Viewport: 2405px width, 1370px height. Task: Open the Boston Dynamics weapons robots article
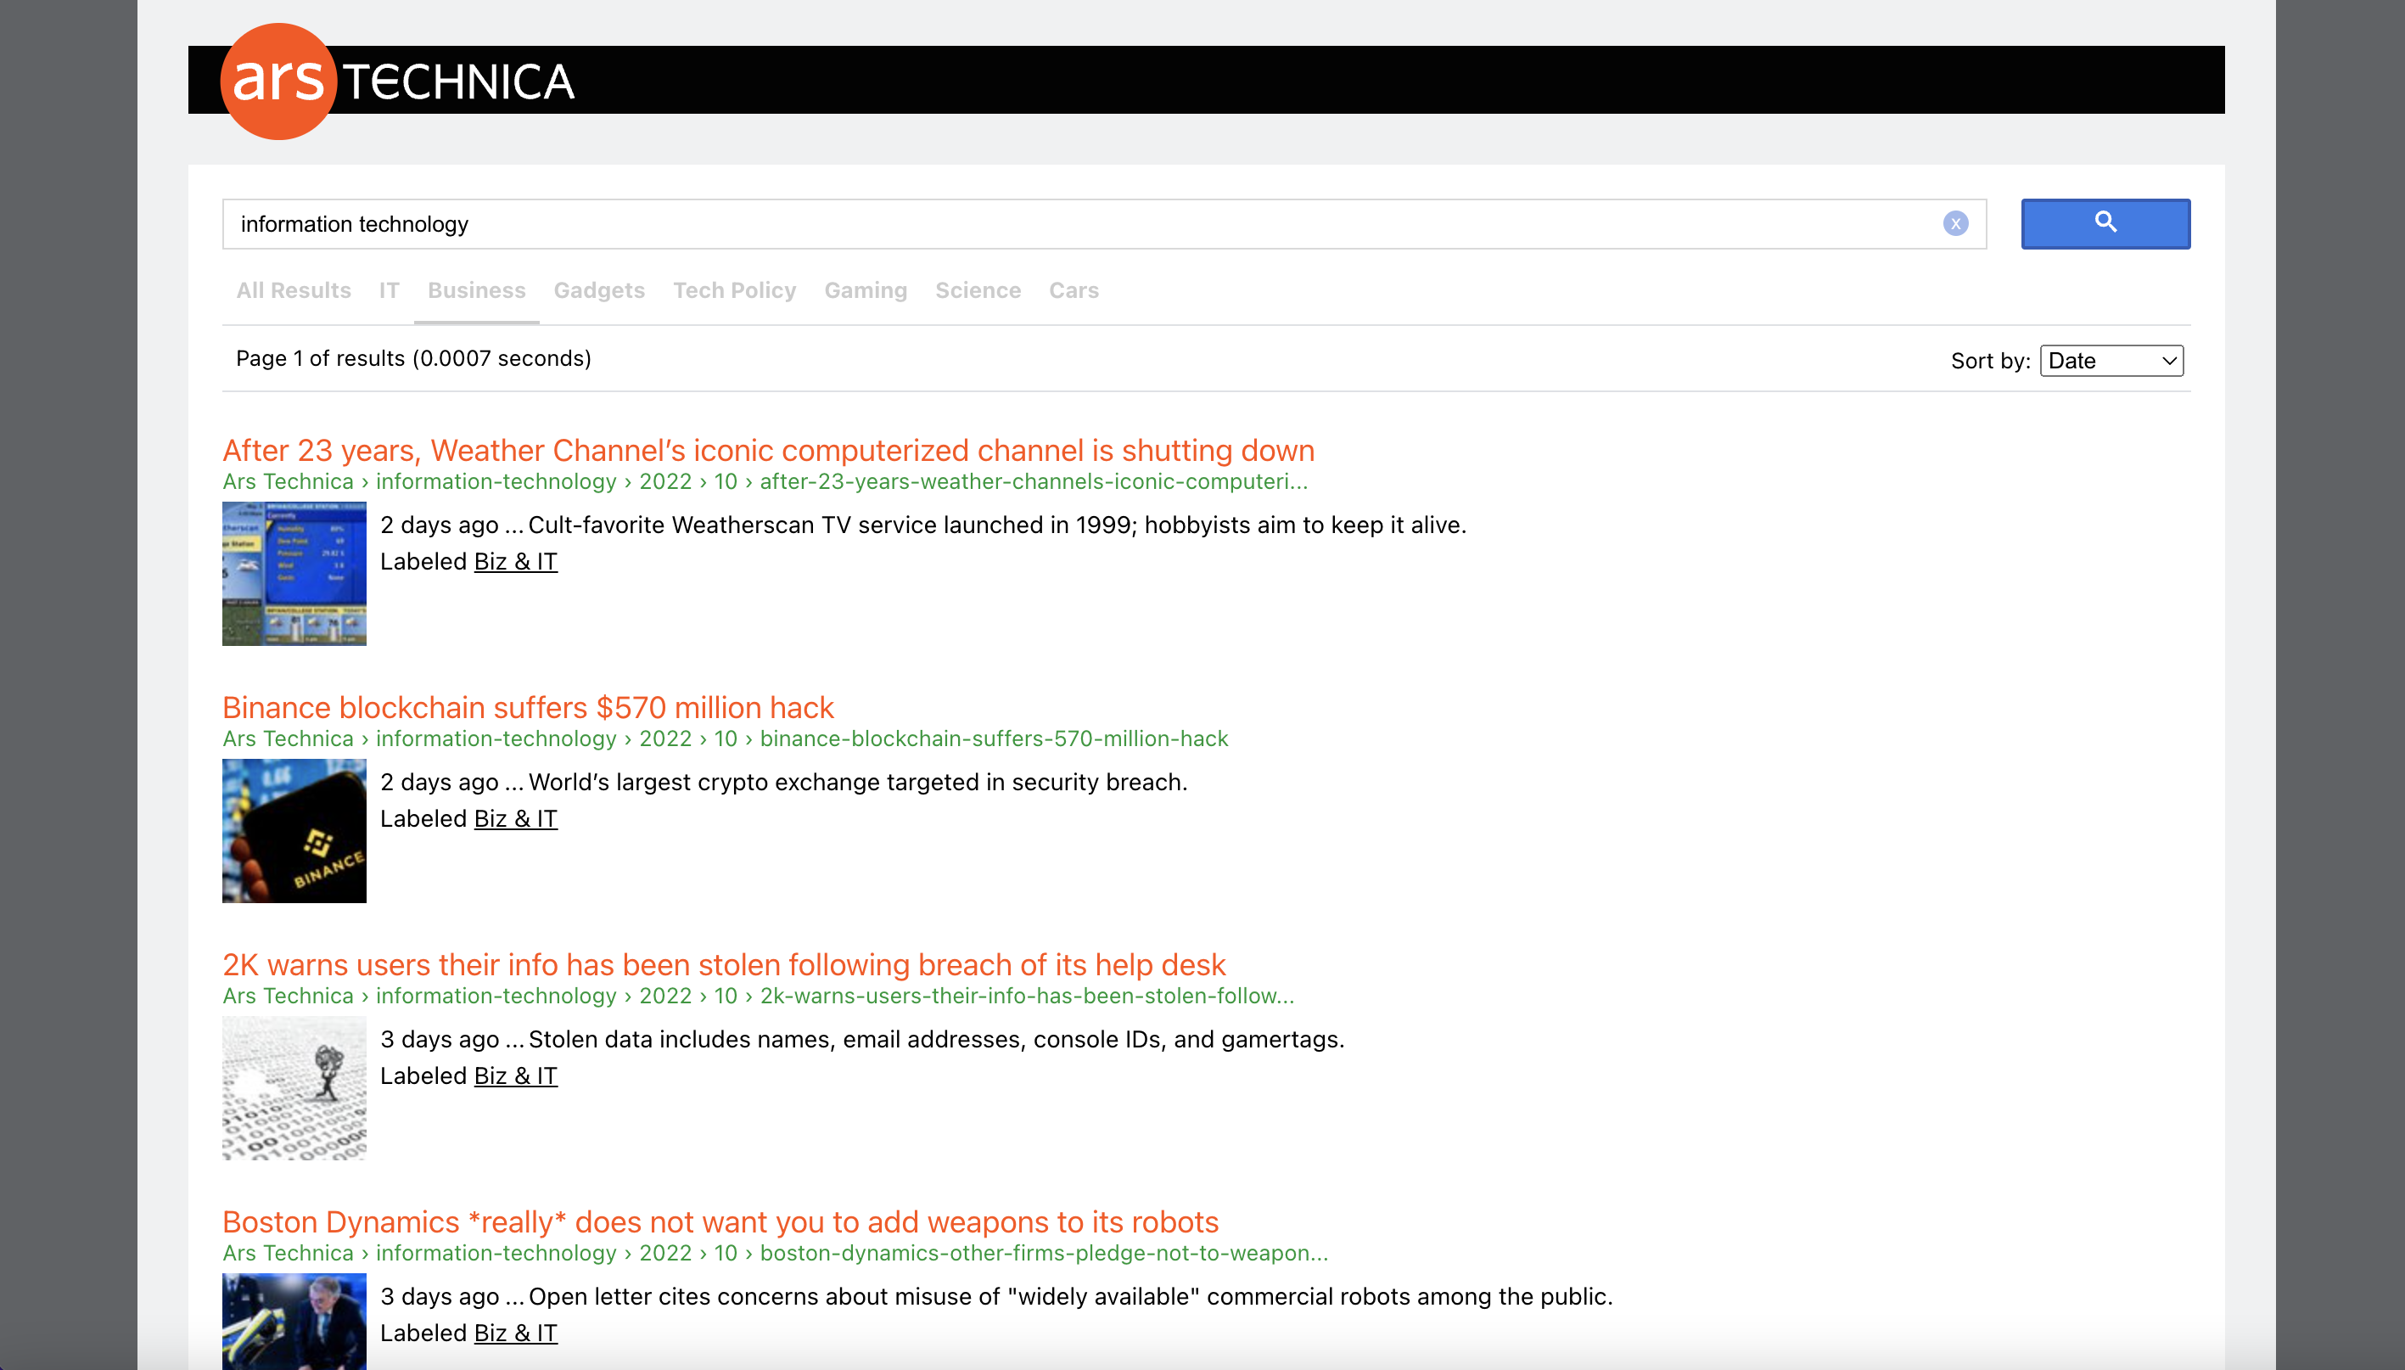720,1221
